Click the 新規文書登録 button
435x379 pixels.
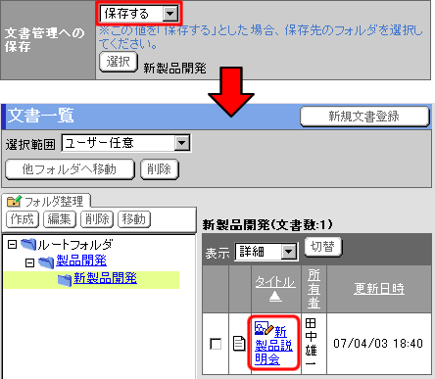coord(364,117)
